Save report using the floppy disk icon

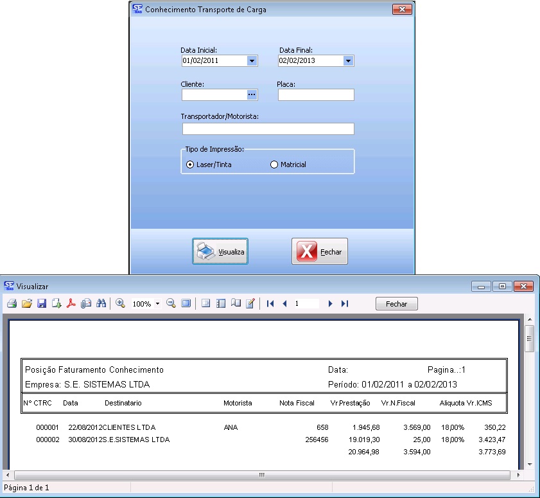42,303
